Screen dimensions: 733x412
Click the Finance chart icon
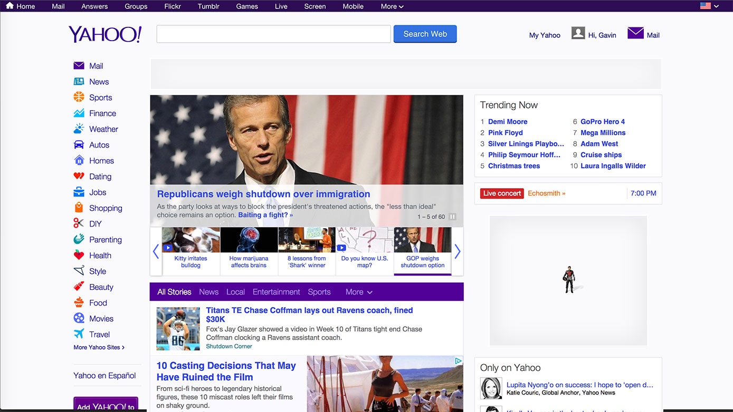pos(79,113)
